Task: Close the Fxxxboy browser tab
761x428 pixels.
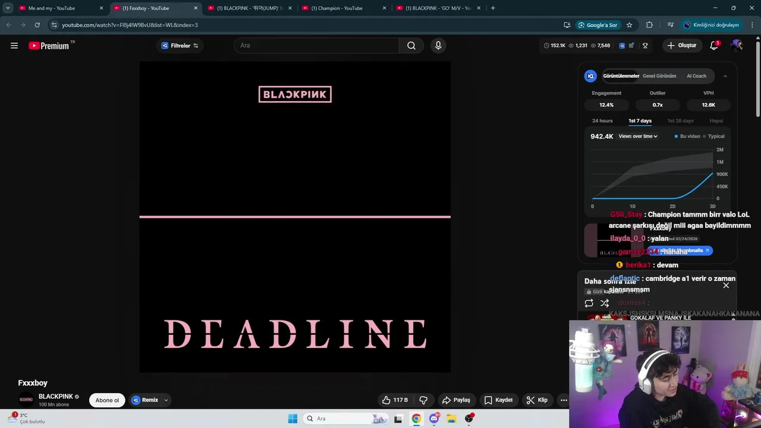Action: (x=196, y=8)
